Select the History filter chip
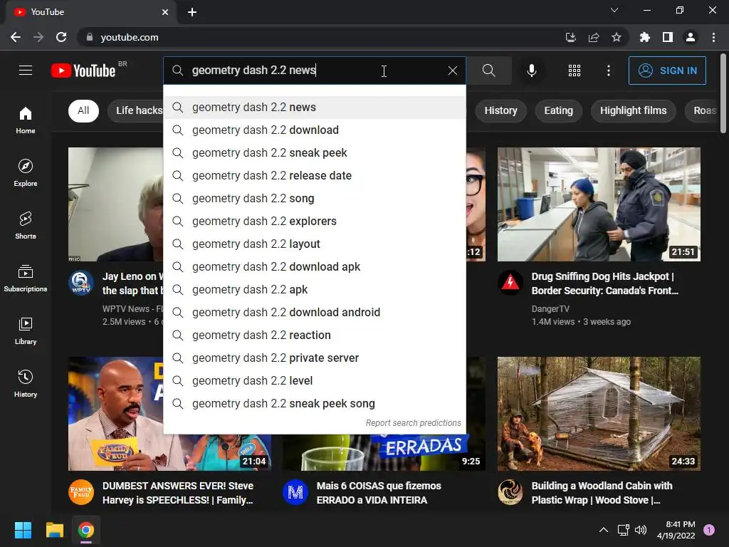 click(x=500, y=110)
